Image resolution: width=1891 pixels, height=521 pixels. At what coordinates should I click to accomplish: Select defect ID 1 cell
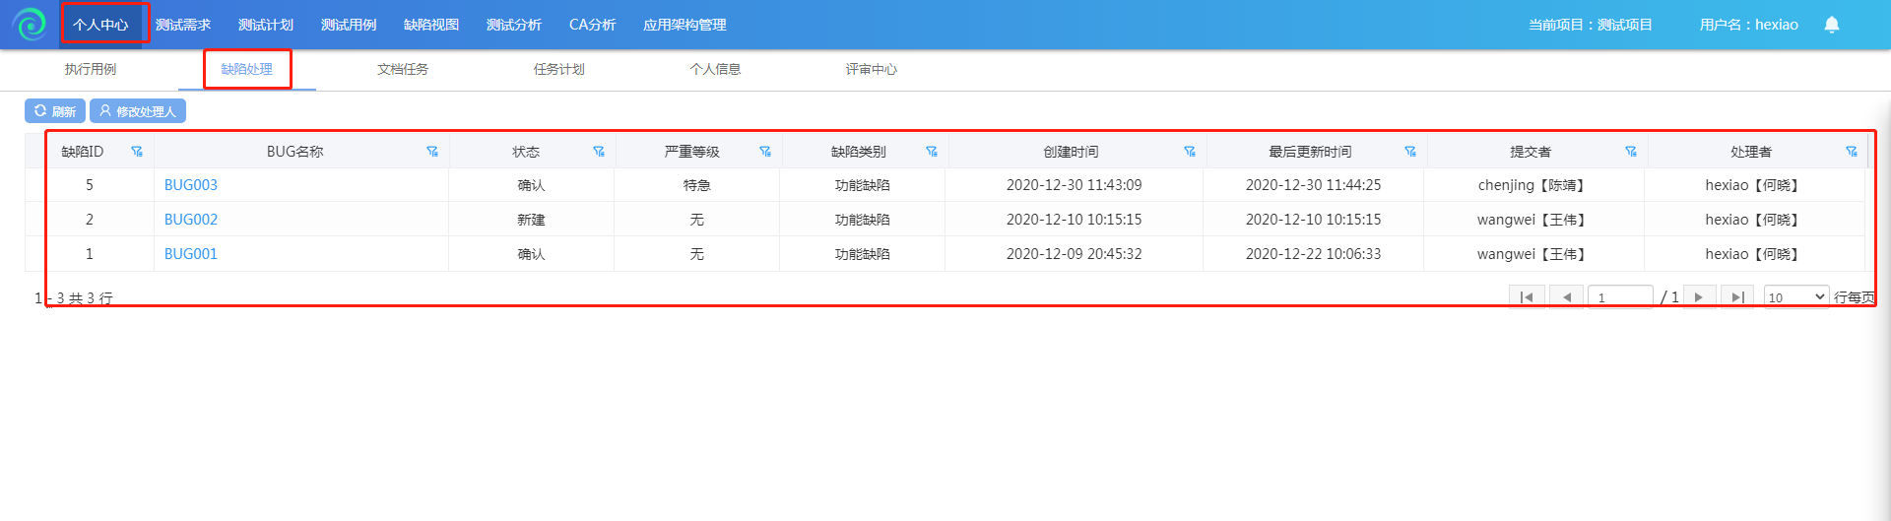pos(90,254)
